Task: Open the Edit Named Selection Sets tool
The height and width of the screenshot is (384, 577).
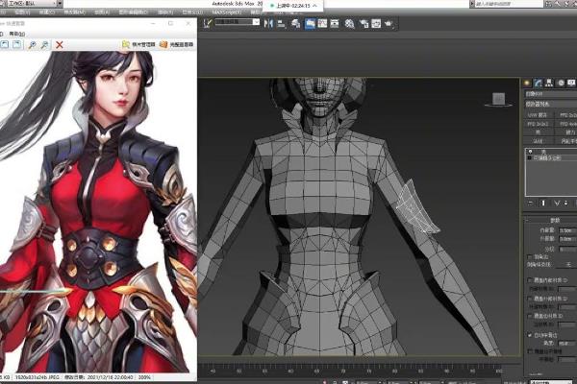Action: (x=208, y=23)
